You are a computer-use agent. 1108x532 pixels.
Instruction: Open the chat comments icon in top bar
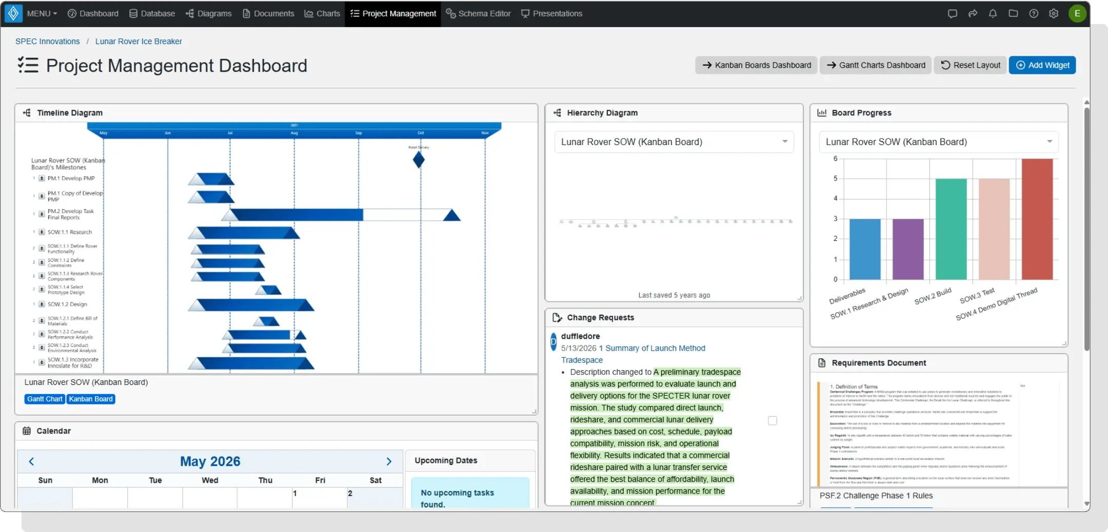[952, 14]
